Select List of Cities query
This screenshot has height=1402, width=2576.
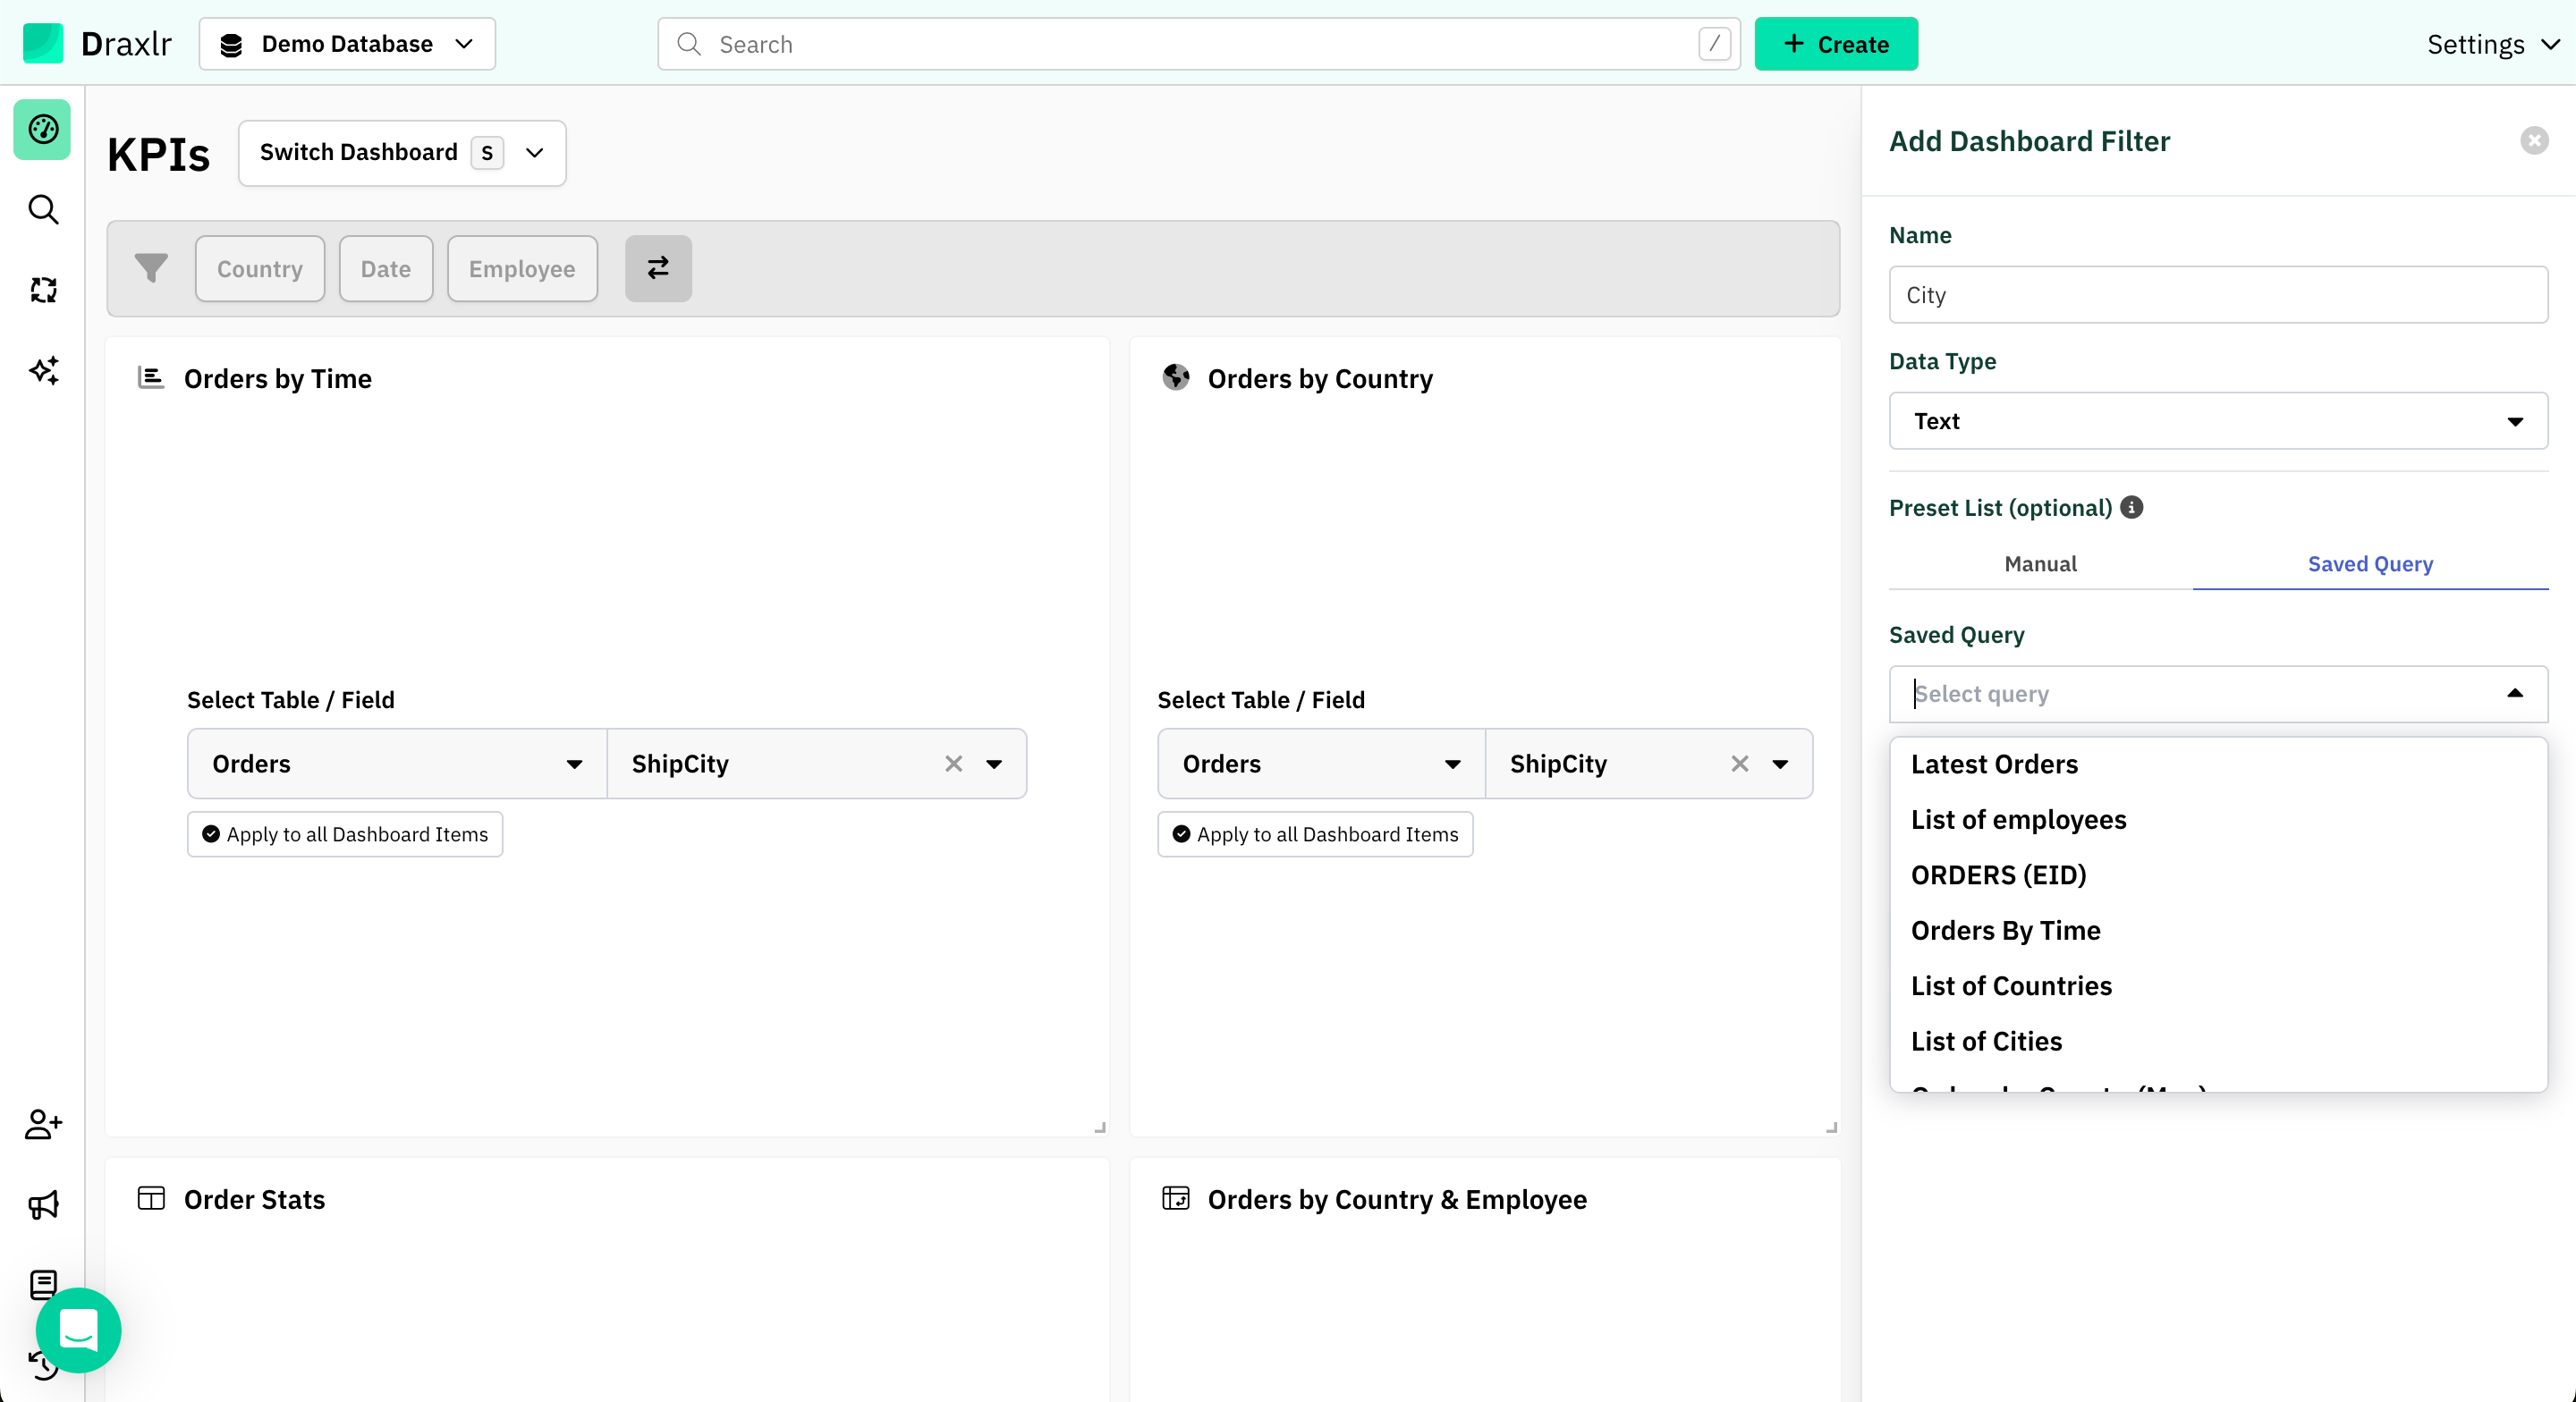click(x=2218, y=1041)
